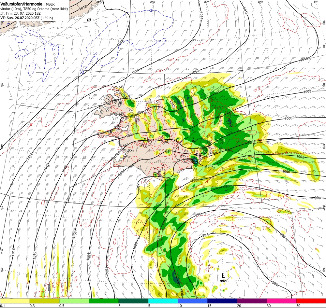
Task: Click the purple 20 mm legend swatch
Action: tap(252, 301)
